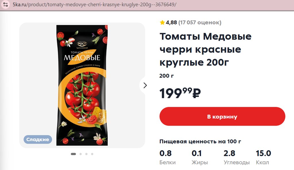Click the 5ka.ru URL address field
The height and width of the screenshot is (170, 294).
coord(95,5)
